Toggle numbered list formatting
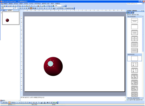145x106 pixels. (40, 8)
